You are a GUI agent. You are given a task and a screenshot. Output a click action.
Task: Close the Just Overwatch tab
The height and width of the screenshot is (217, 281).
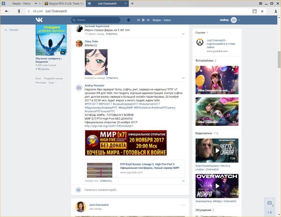[126, 3]
